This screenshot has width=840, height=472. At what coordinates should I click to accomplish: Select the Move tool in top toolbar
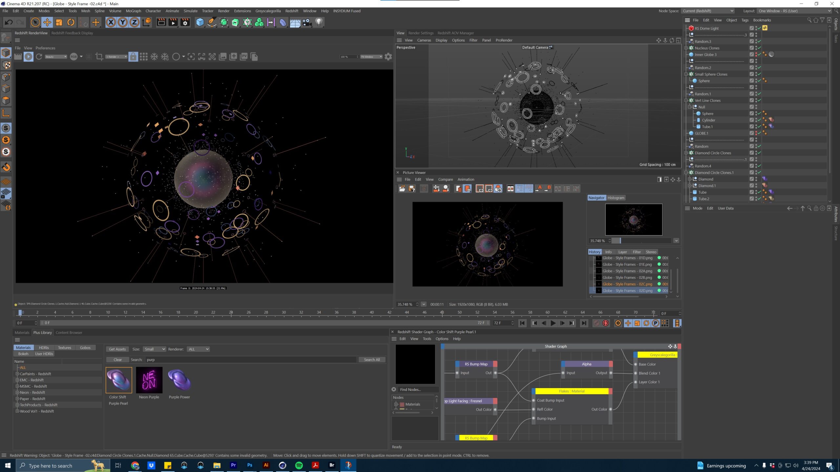coord(47,22)
